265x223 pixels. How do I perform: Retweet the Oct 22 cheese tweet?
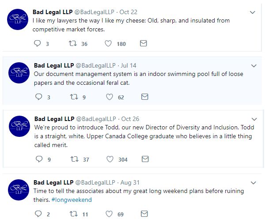[x=73, y=43]
